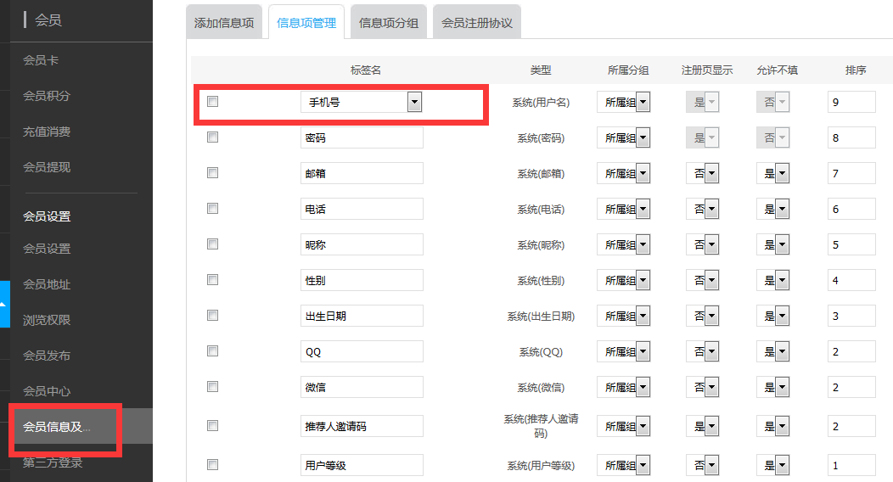The image size is (893, 482).
Task: Open 注册页显示 dropdown in 推荐人邀请码 row
Action: click(702, 426)
